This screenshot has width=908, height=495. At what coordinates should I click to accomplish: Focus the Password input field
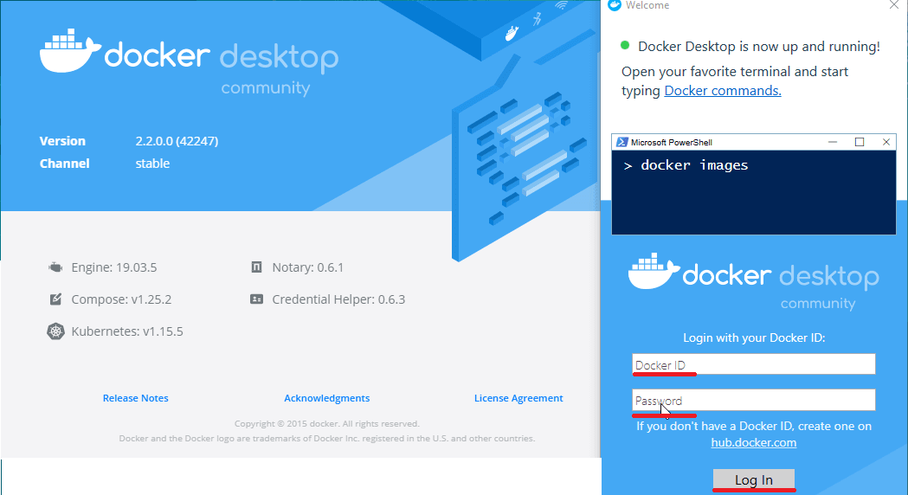coord(754,400)
